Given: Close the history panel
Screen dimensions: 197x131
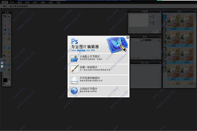Looking at the screenshot, I should [x=160, y=63].
